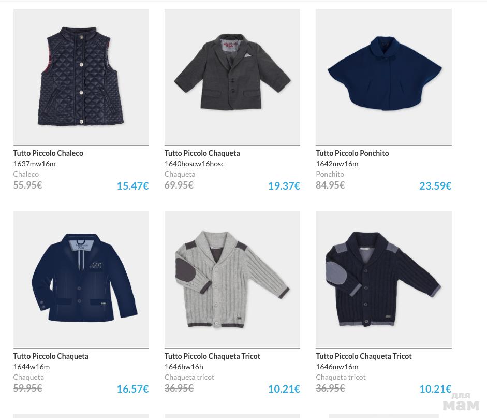Click the watermark logo in the corner
The width and height of the screenshot is (487, 418).
click(x=461, y=402)
